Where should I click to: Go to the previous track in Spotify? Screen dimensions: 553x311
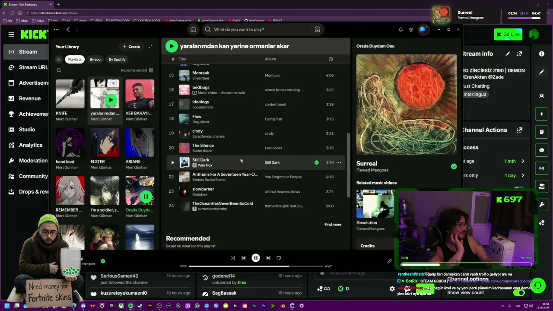[x=243, y=258]
